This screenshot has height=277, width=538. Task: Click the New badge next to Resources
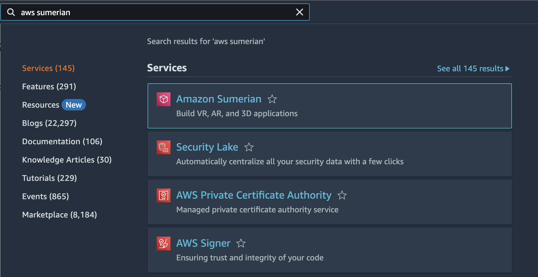(74, 105)
